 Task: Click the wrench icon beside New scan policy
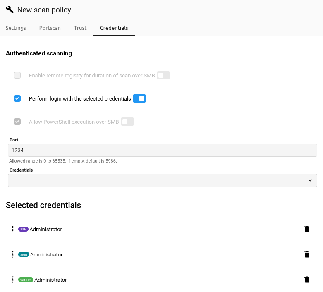pos(10,10)
